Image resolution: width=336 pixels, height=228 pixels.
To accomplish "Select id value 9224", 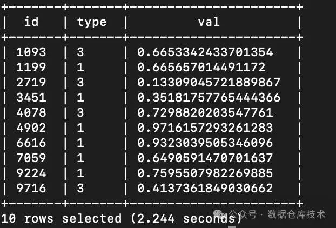I will click(31, 173).
